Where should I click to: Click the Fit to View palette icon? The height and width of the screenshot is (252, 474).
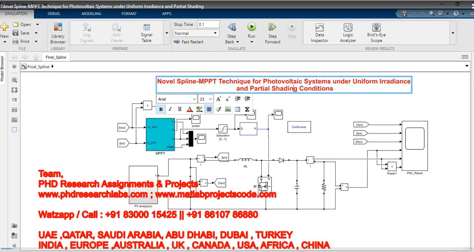[x=14, y=90]
